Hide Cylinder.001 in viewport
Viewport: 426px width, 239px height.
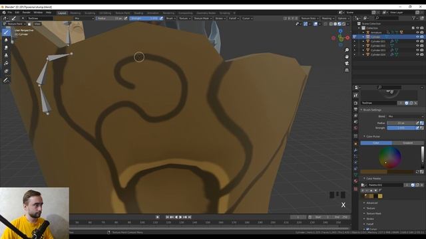pos(417,41)
